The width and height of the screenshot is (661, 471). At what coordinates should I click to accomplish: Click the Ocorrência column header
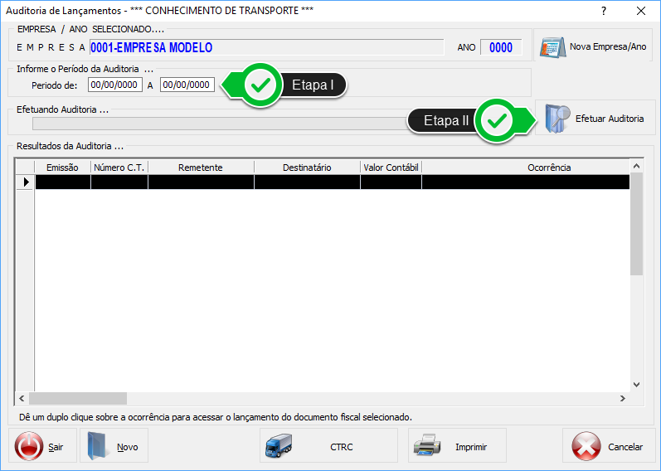[548, 168]
